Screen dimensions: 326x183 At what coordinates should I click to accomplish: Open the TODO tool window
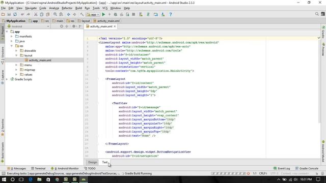[x=90, y=168]
